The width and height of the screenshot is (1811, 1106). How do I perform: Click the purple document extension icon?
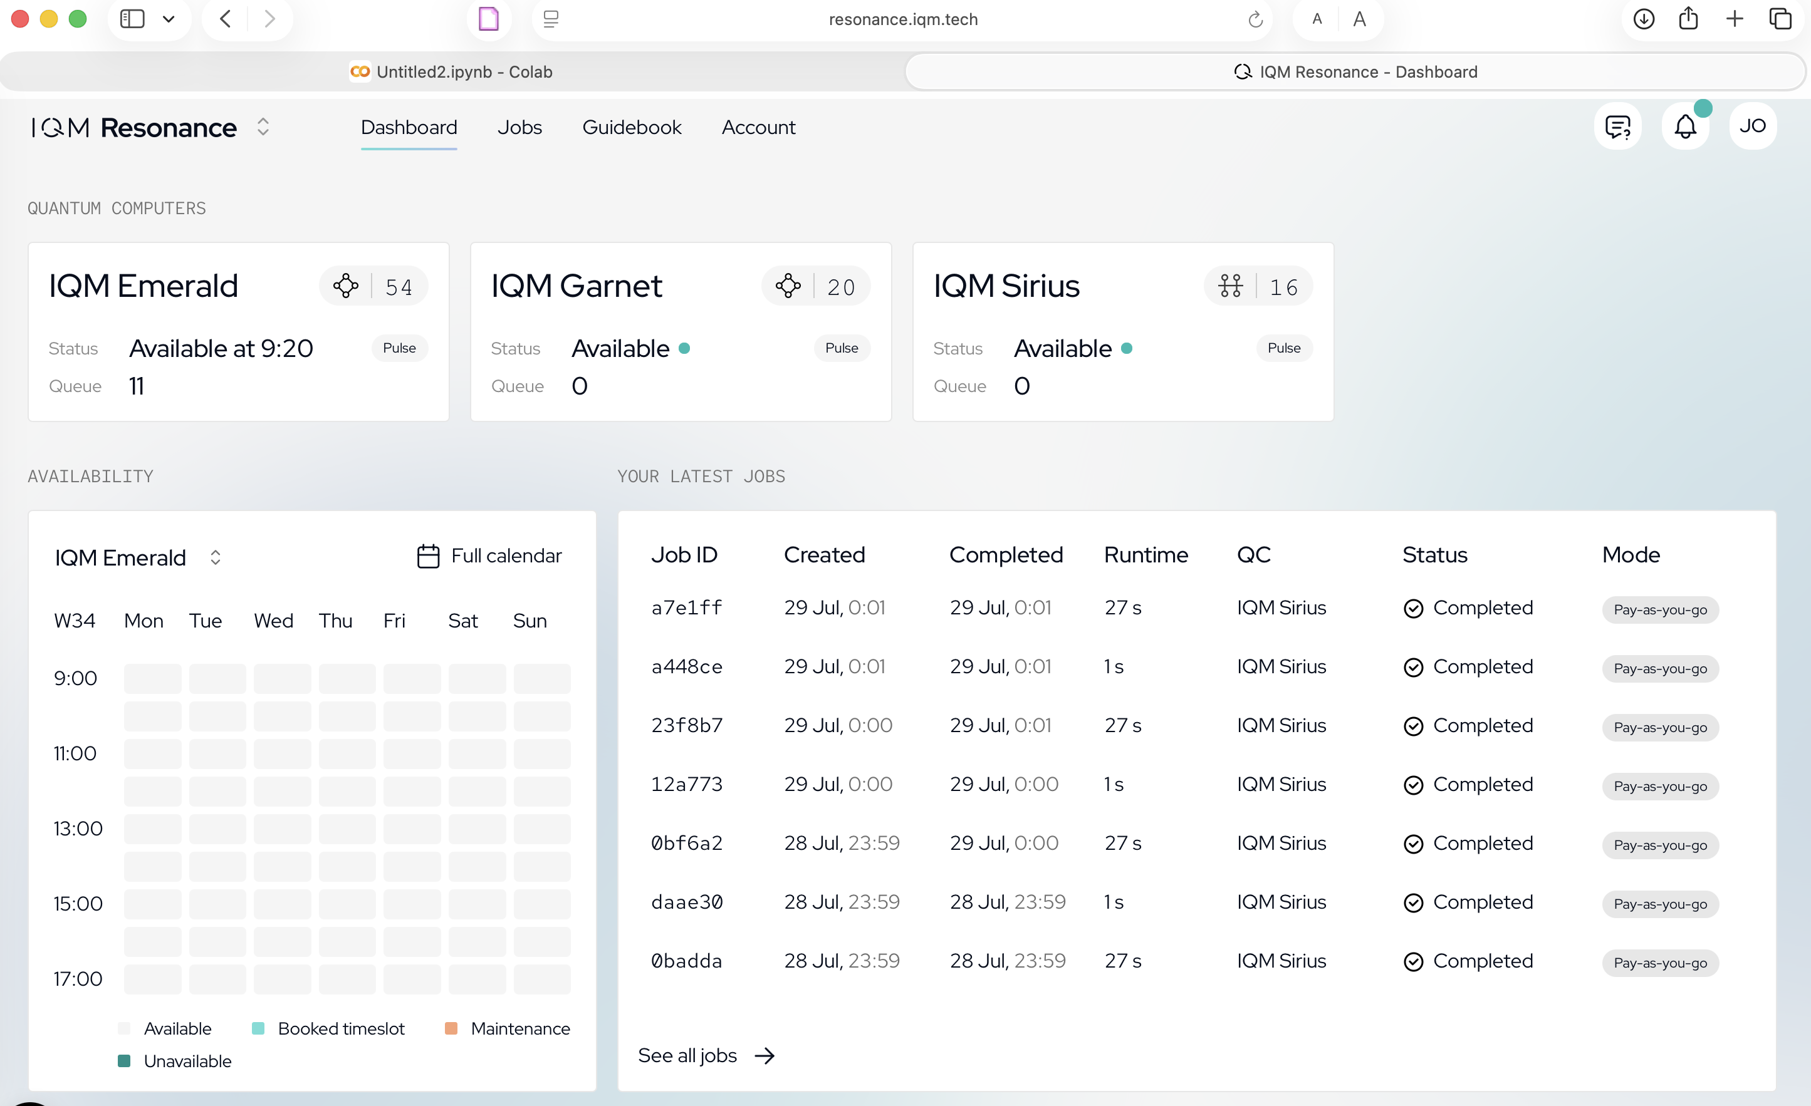pos(489,19)
